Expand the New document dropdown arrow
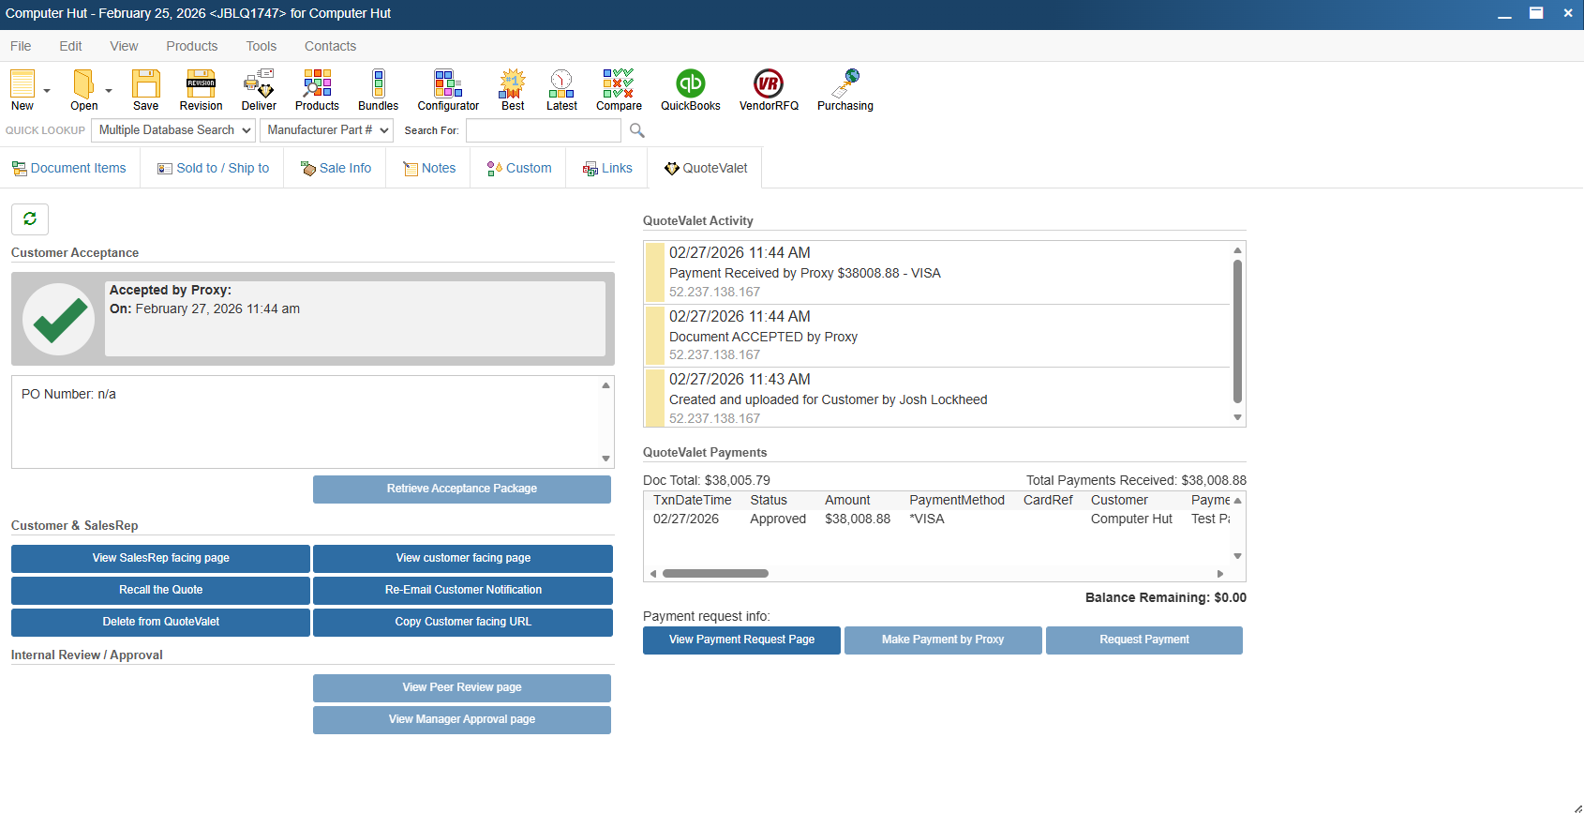The height and width of the screenshot is (813, 1584). 47,91
